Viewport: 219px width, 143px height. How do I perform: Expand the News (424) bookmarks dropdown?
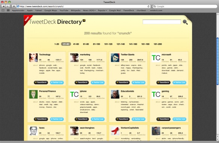point(89,11)
